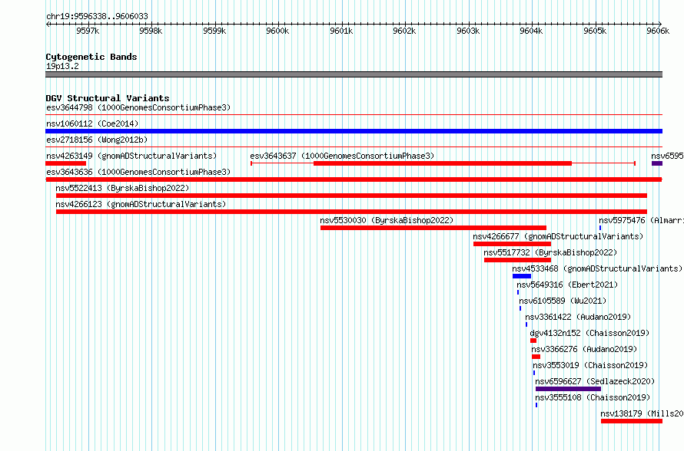Open variant esv3644798 label
The image size is (684, 451).
[x=138, y=107]
